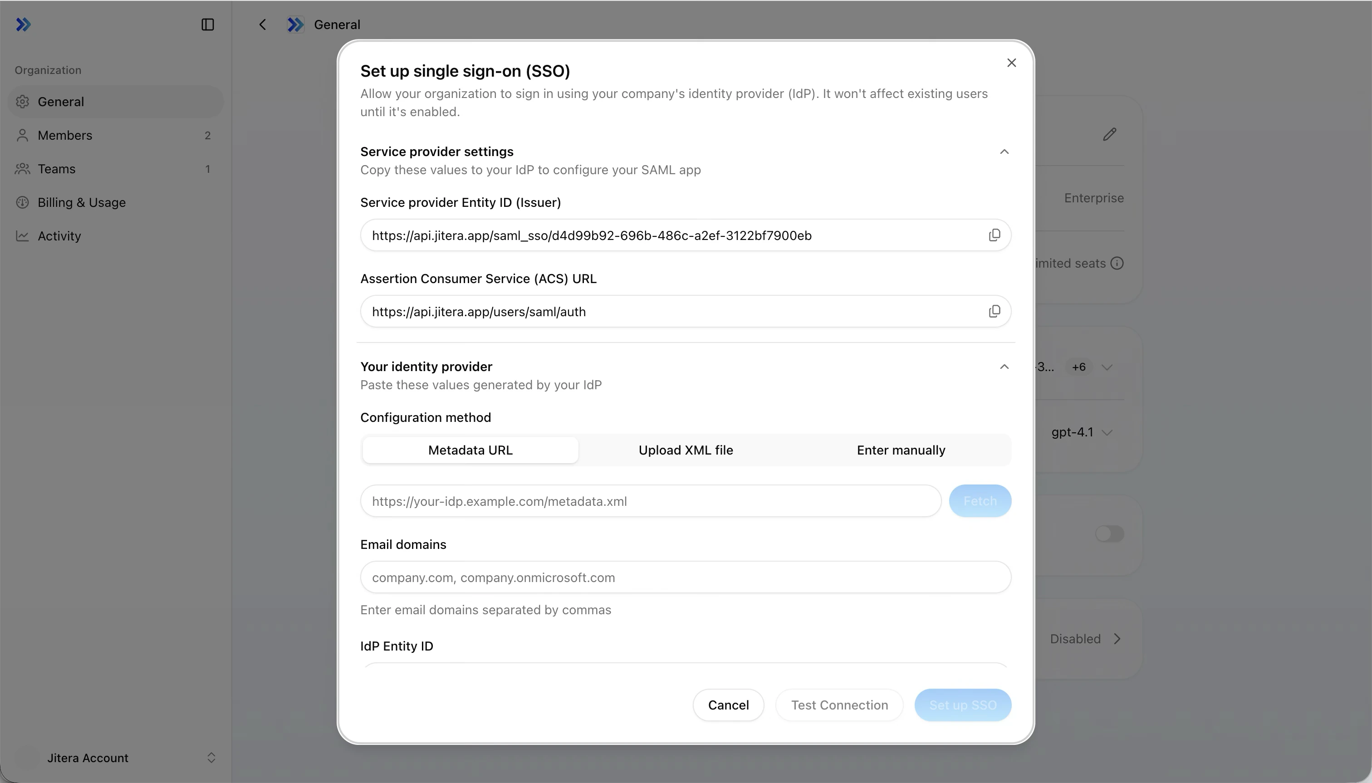Click the Cancel button
This screenshot has height=783, width=1372.
[x=728, y=705]
